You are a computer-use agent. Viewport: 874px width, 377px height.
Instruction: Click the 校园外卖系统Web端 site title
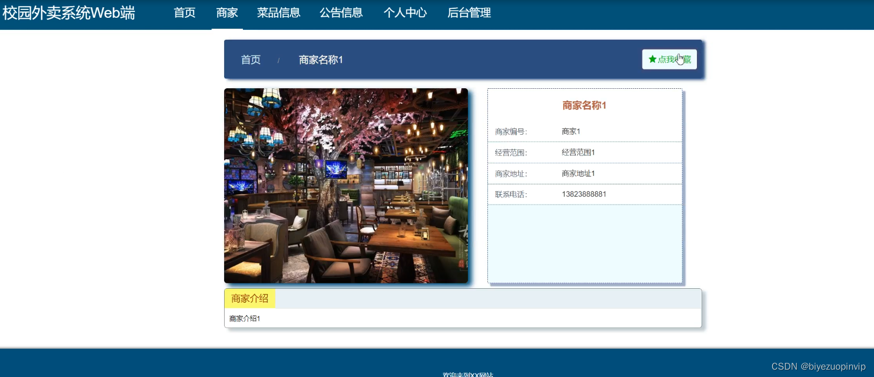pyautogui.click(x=68, y=13)
